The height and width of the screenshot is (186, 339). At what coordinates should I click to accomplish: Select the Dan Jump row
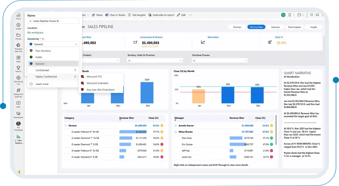pos(224,138)
